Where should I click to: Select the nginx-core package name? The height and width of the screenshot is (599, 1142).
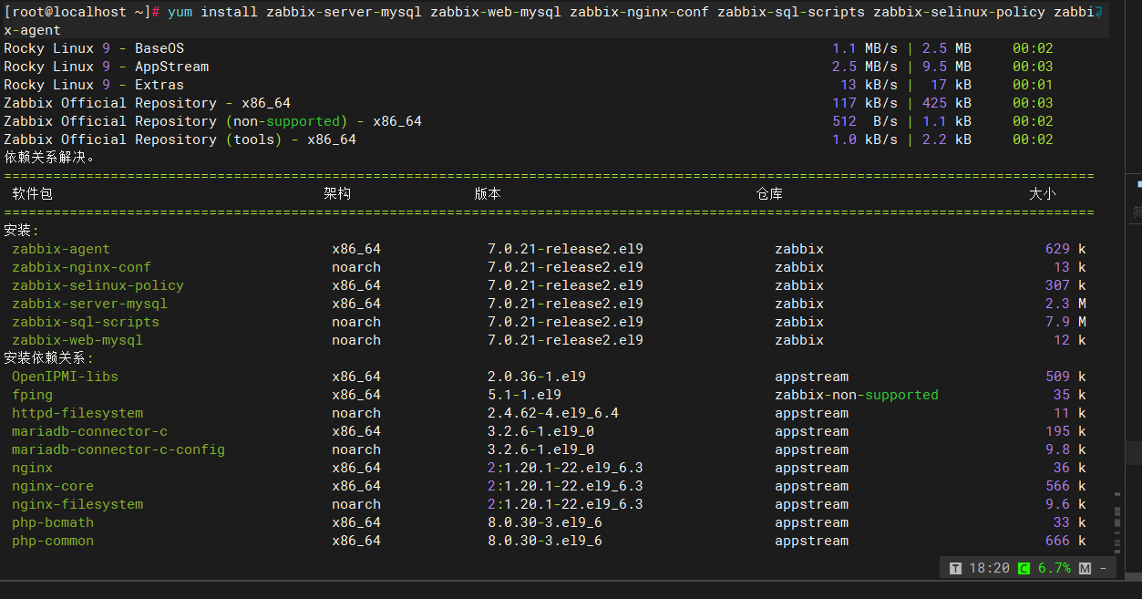(x=53, y=486)
